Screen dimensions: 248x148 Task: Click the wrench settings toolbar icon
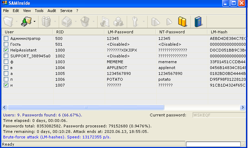click(x=135, y=22)
